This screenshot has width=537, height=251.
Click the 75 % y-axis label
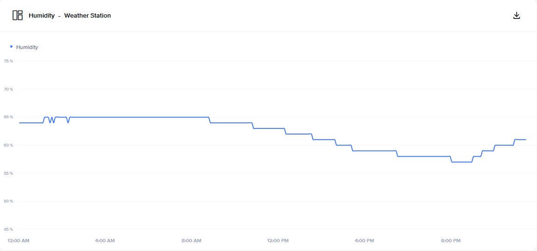[9, 61]
